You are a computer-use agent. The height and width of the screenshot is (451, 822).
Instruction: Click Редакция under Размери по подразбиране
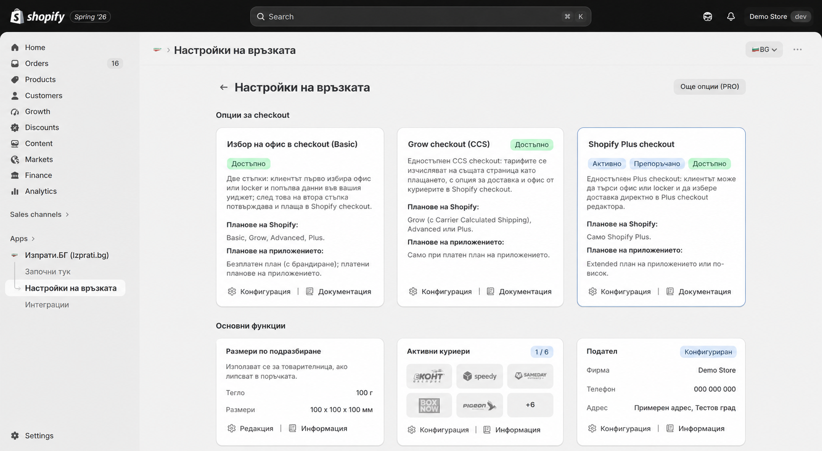tap(250, 429)
